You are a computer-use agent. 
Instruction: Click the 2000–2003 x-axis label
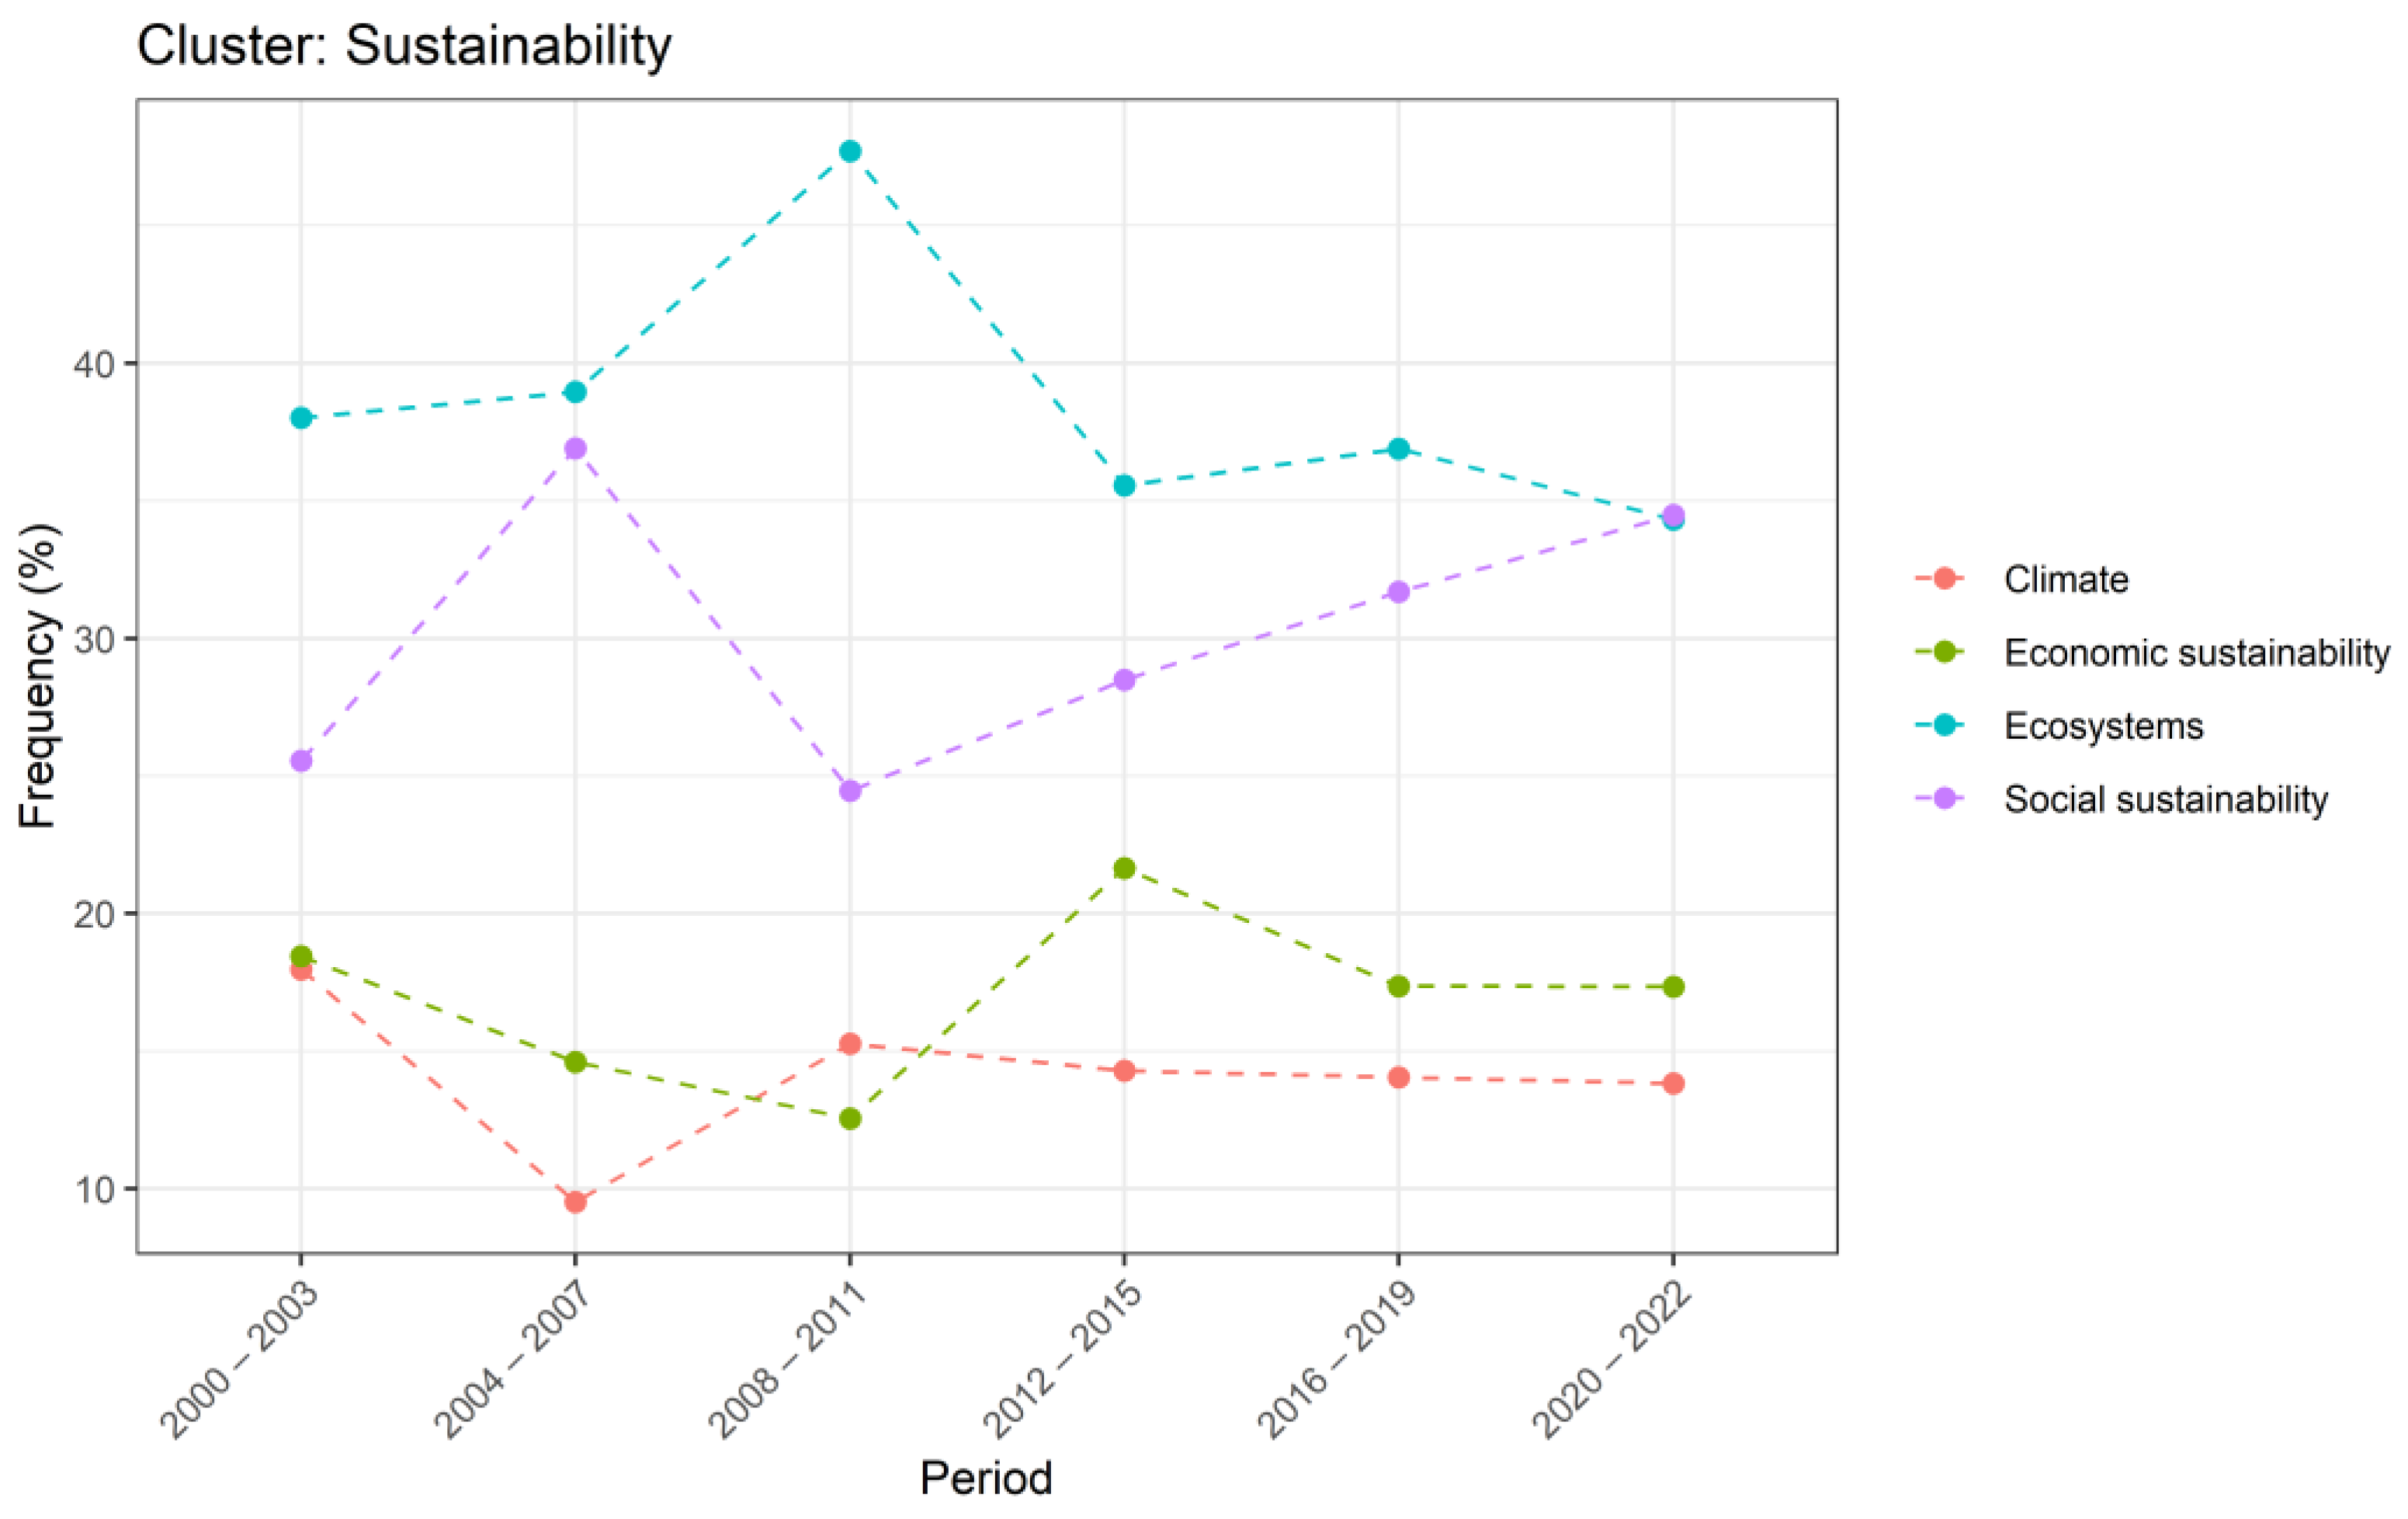(x=240, y=1359)
